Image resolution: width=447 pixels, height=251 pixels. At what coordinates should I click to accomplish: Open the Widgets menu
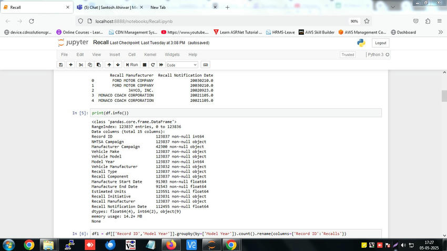(172, 55)
